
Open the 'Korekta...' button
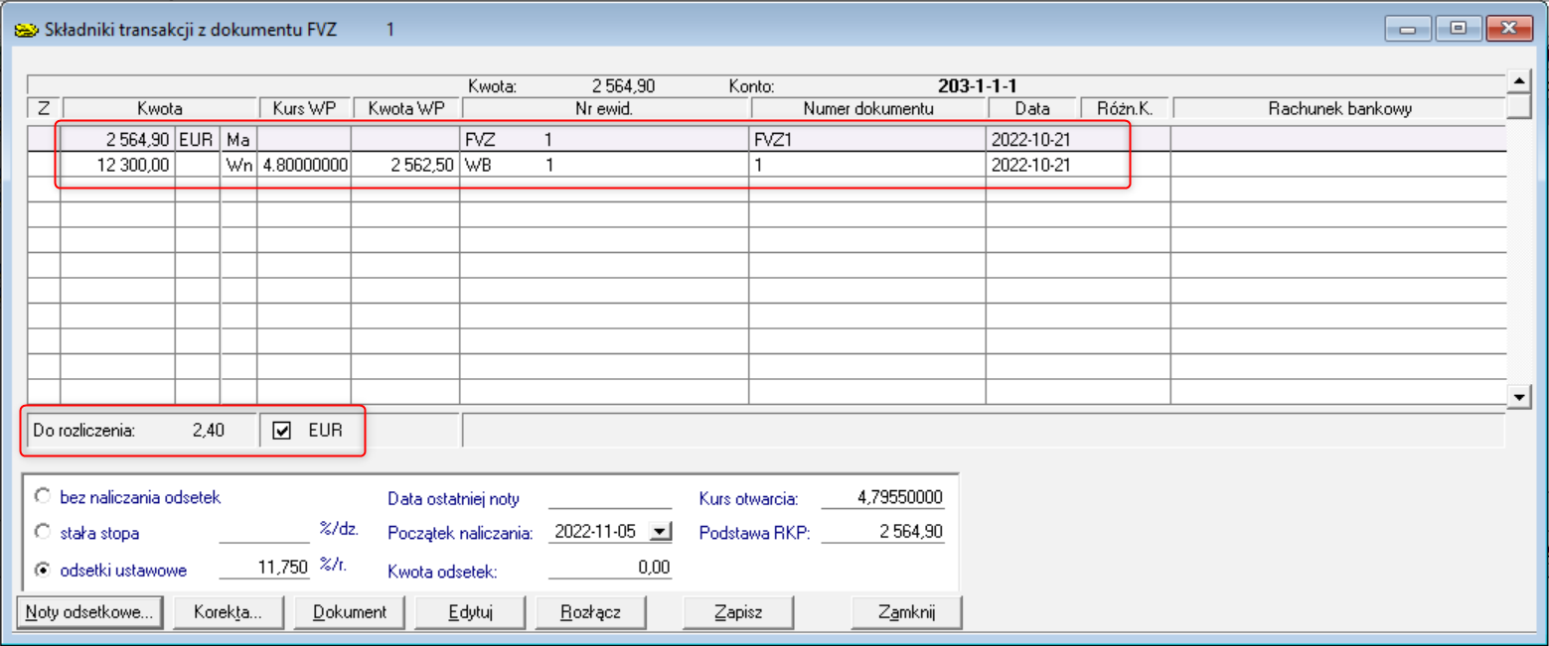(x=229, y=612)
